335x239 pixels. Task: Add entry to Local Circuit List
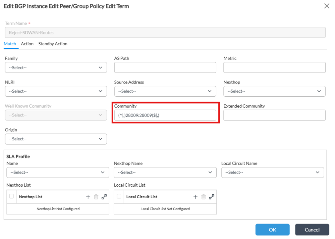pos(195,197)
